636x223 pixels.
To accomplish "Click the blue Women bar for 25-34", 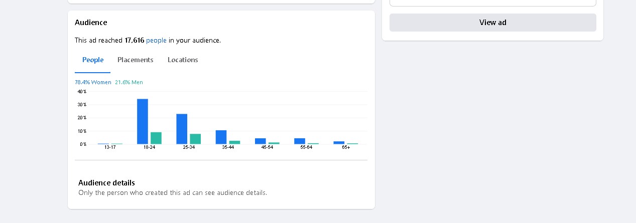I will click(182, 129).
